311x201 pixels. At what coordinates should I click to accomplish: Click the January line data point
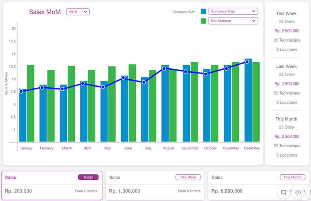pos(21,91)
